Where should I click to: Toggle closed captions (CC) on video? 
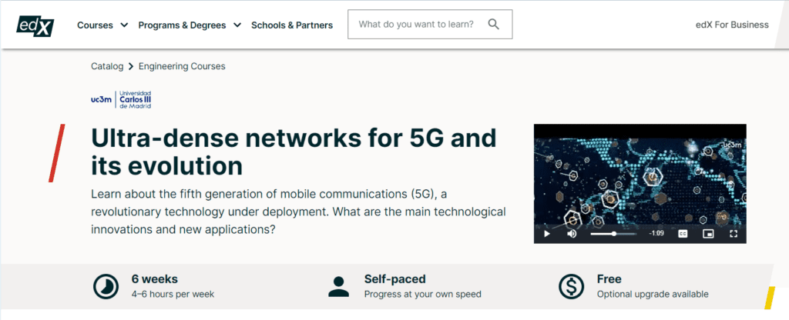tap(683, 234)
